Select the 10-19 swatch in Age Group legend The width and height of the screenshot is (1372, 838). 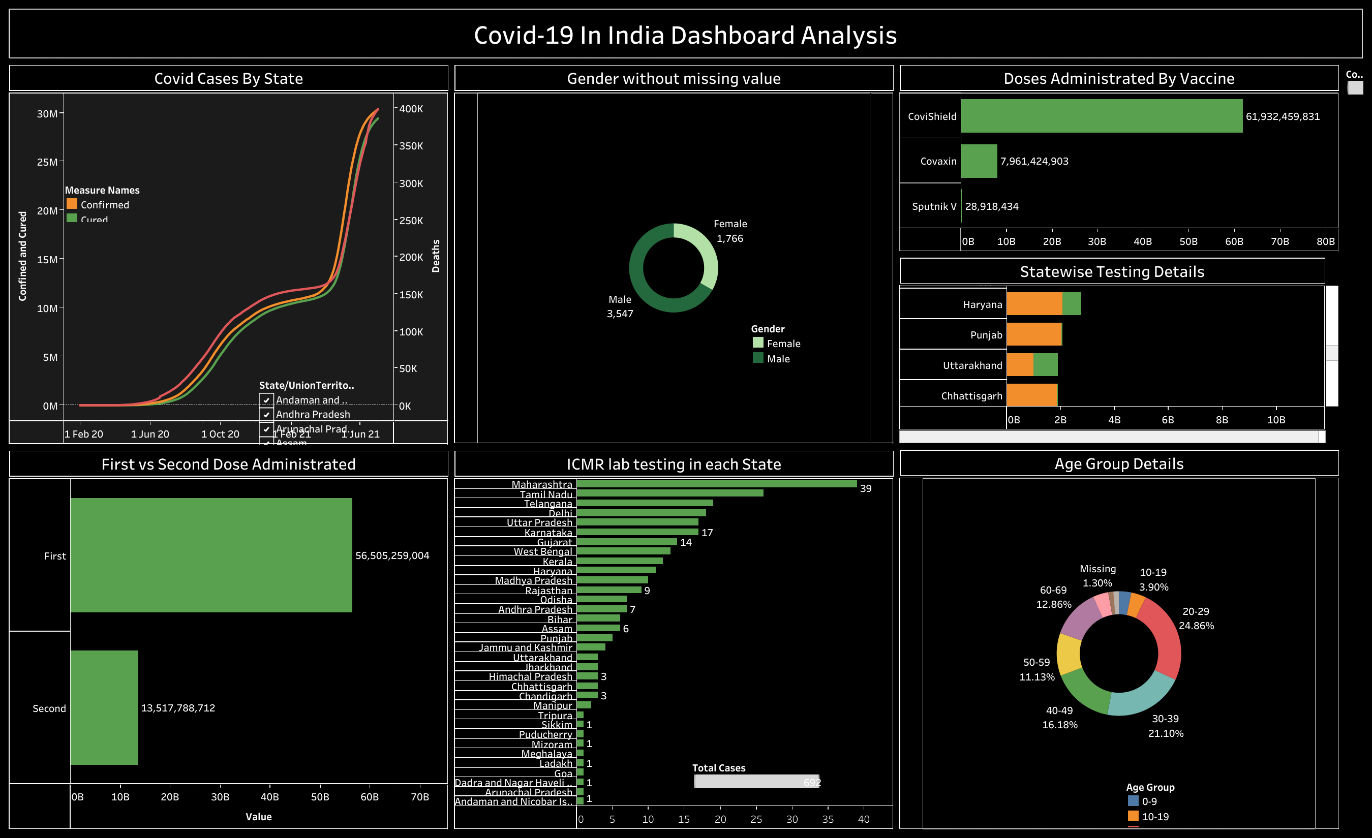tap(1134, 817)
